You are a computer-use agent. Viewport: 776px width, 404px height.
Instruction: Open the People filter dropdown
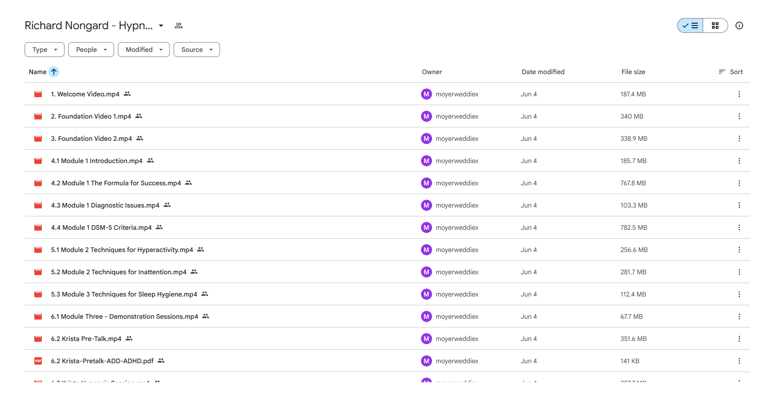pyautogui.click(x=91, y=50)
